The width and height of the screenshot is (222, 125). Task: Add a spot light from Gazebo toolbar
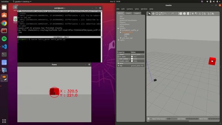coord(196,14)
